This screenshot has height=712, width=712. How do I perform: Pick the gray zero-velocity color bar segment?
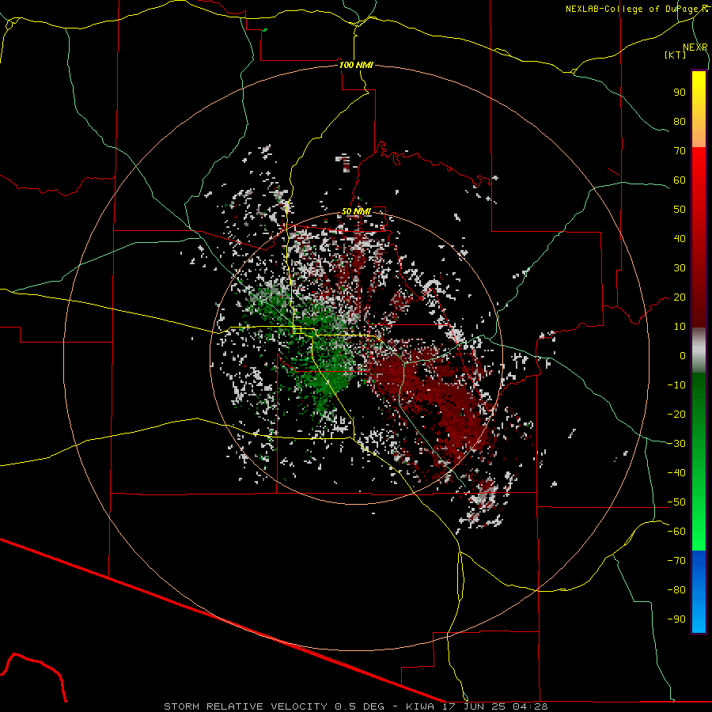[699, 350]
